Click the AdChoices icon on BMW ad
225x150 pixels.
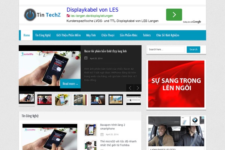pos(203,117)
